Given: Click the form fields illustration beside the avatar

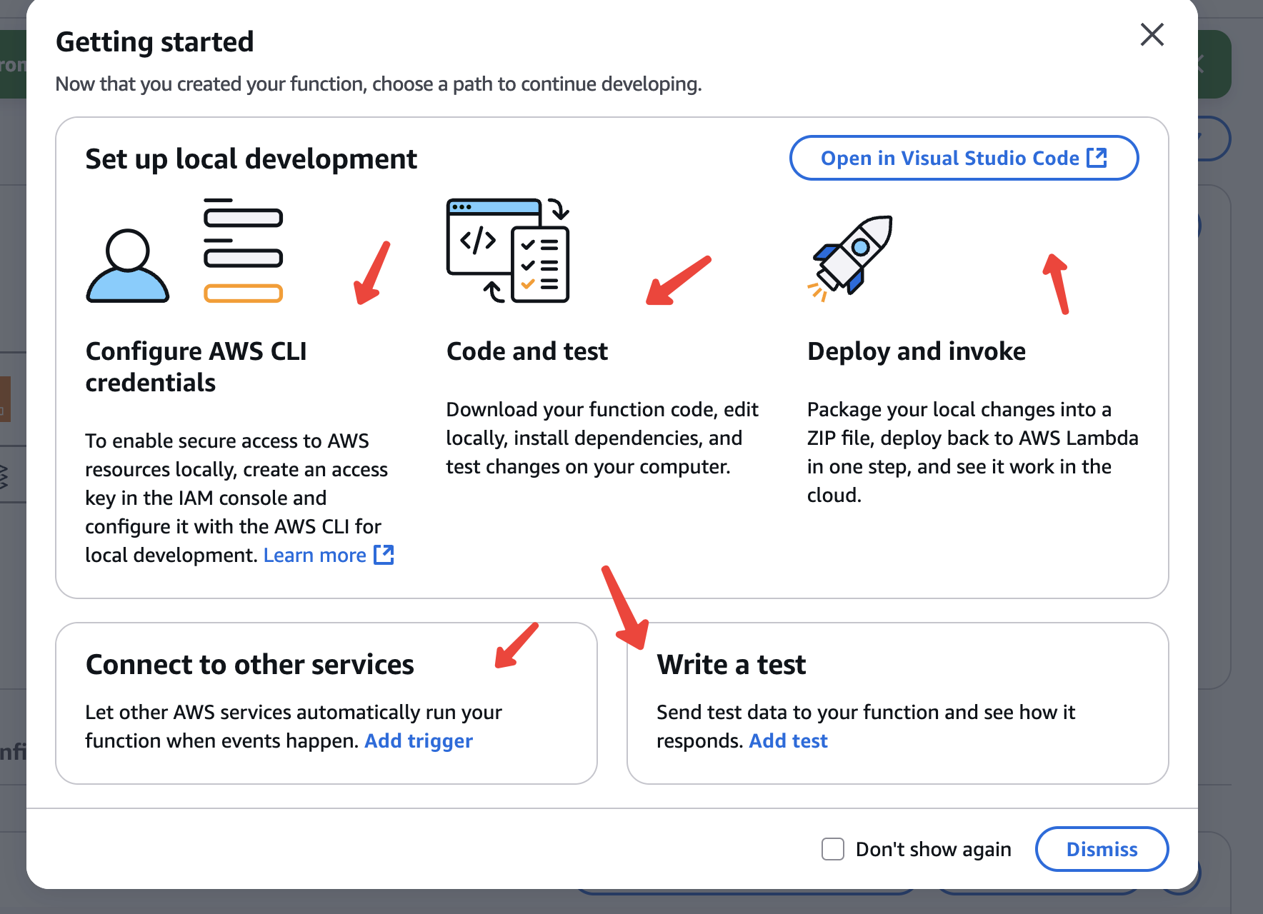Looking at the screenshot, I should click(243, 251).
